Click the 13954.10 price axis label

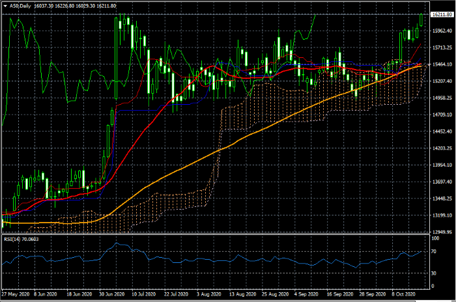coord(442,165)
